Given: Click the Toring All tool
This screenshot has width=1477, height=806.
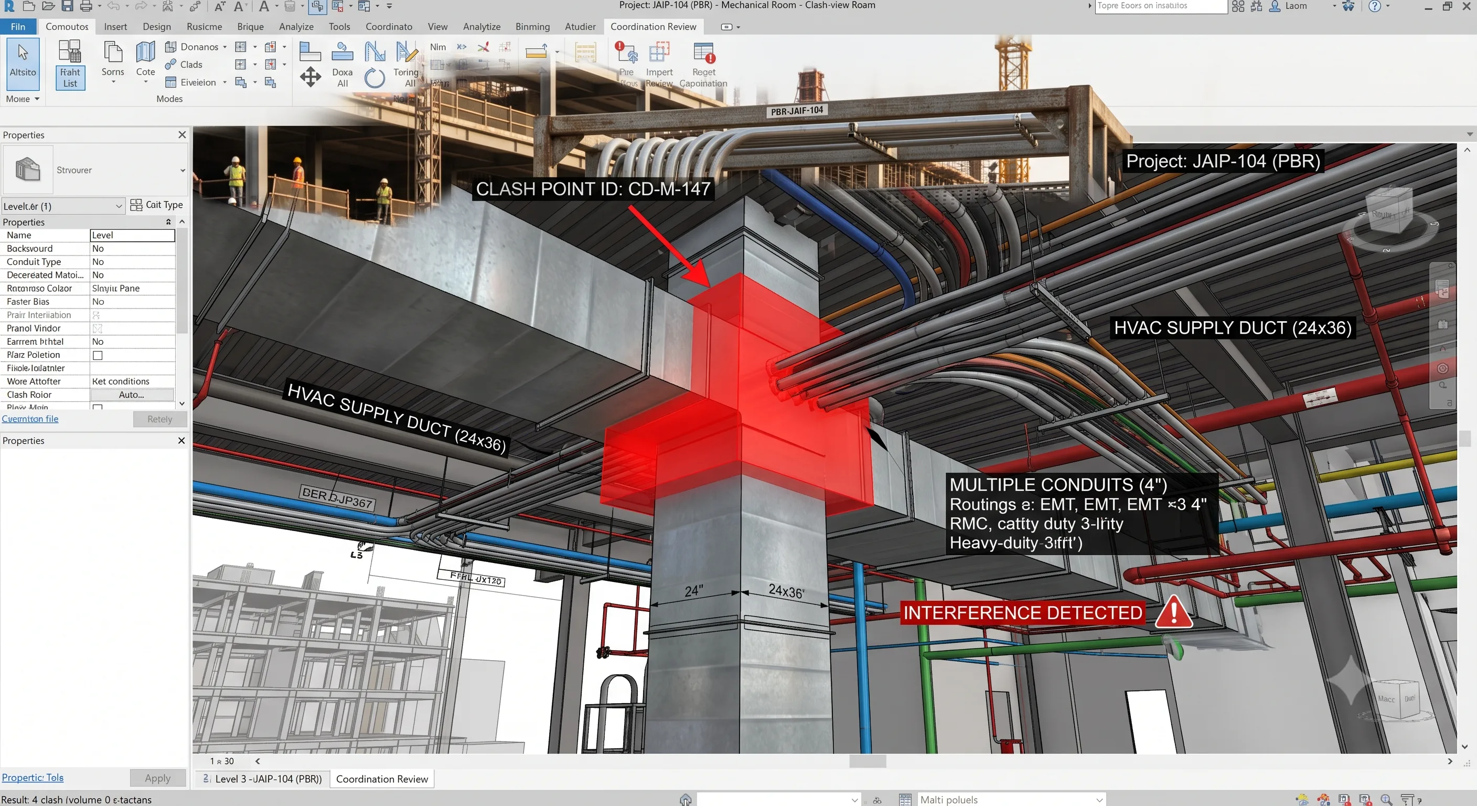Looking at the screenshot, I should pos(406,64).
